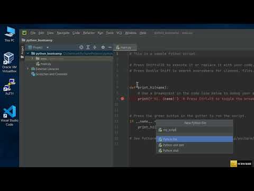
Task: Open the Help menu
Action: [x=143, y=33]
